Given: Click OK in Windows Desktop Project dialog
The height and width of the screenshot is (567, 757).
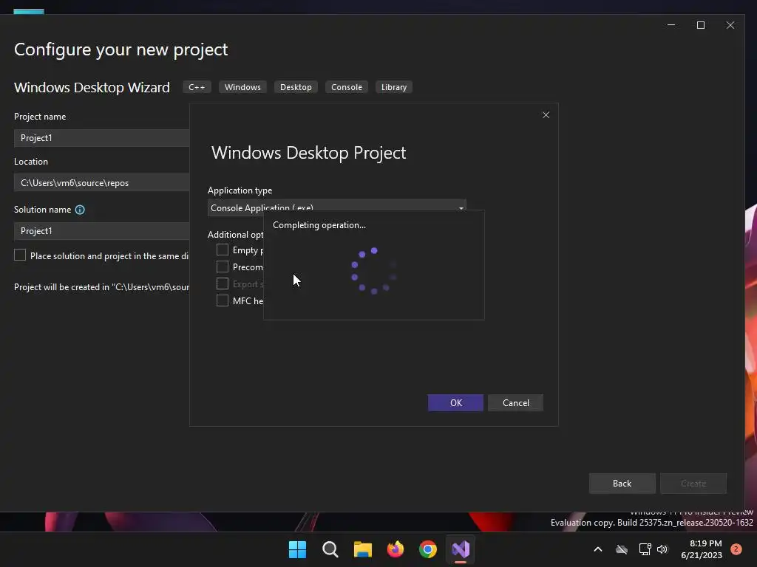Looking at the screenshot, I should click(x=455, y=402).
